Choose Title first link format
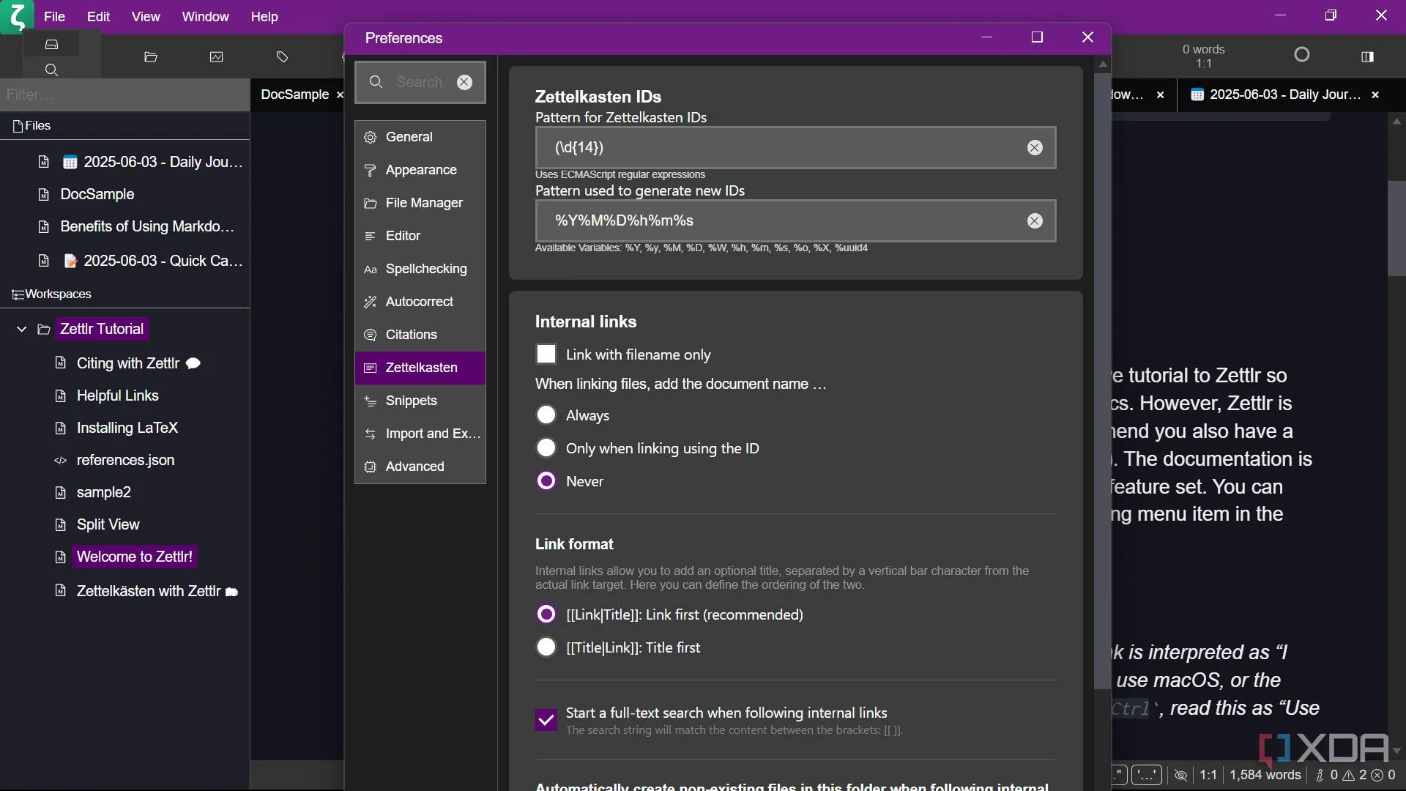Viewport: 1406px width, 791px height. (x=546, y=647)
